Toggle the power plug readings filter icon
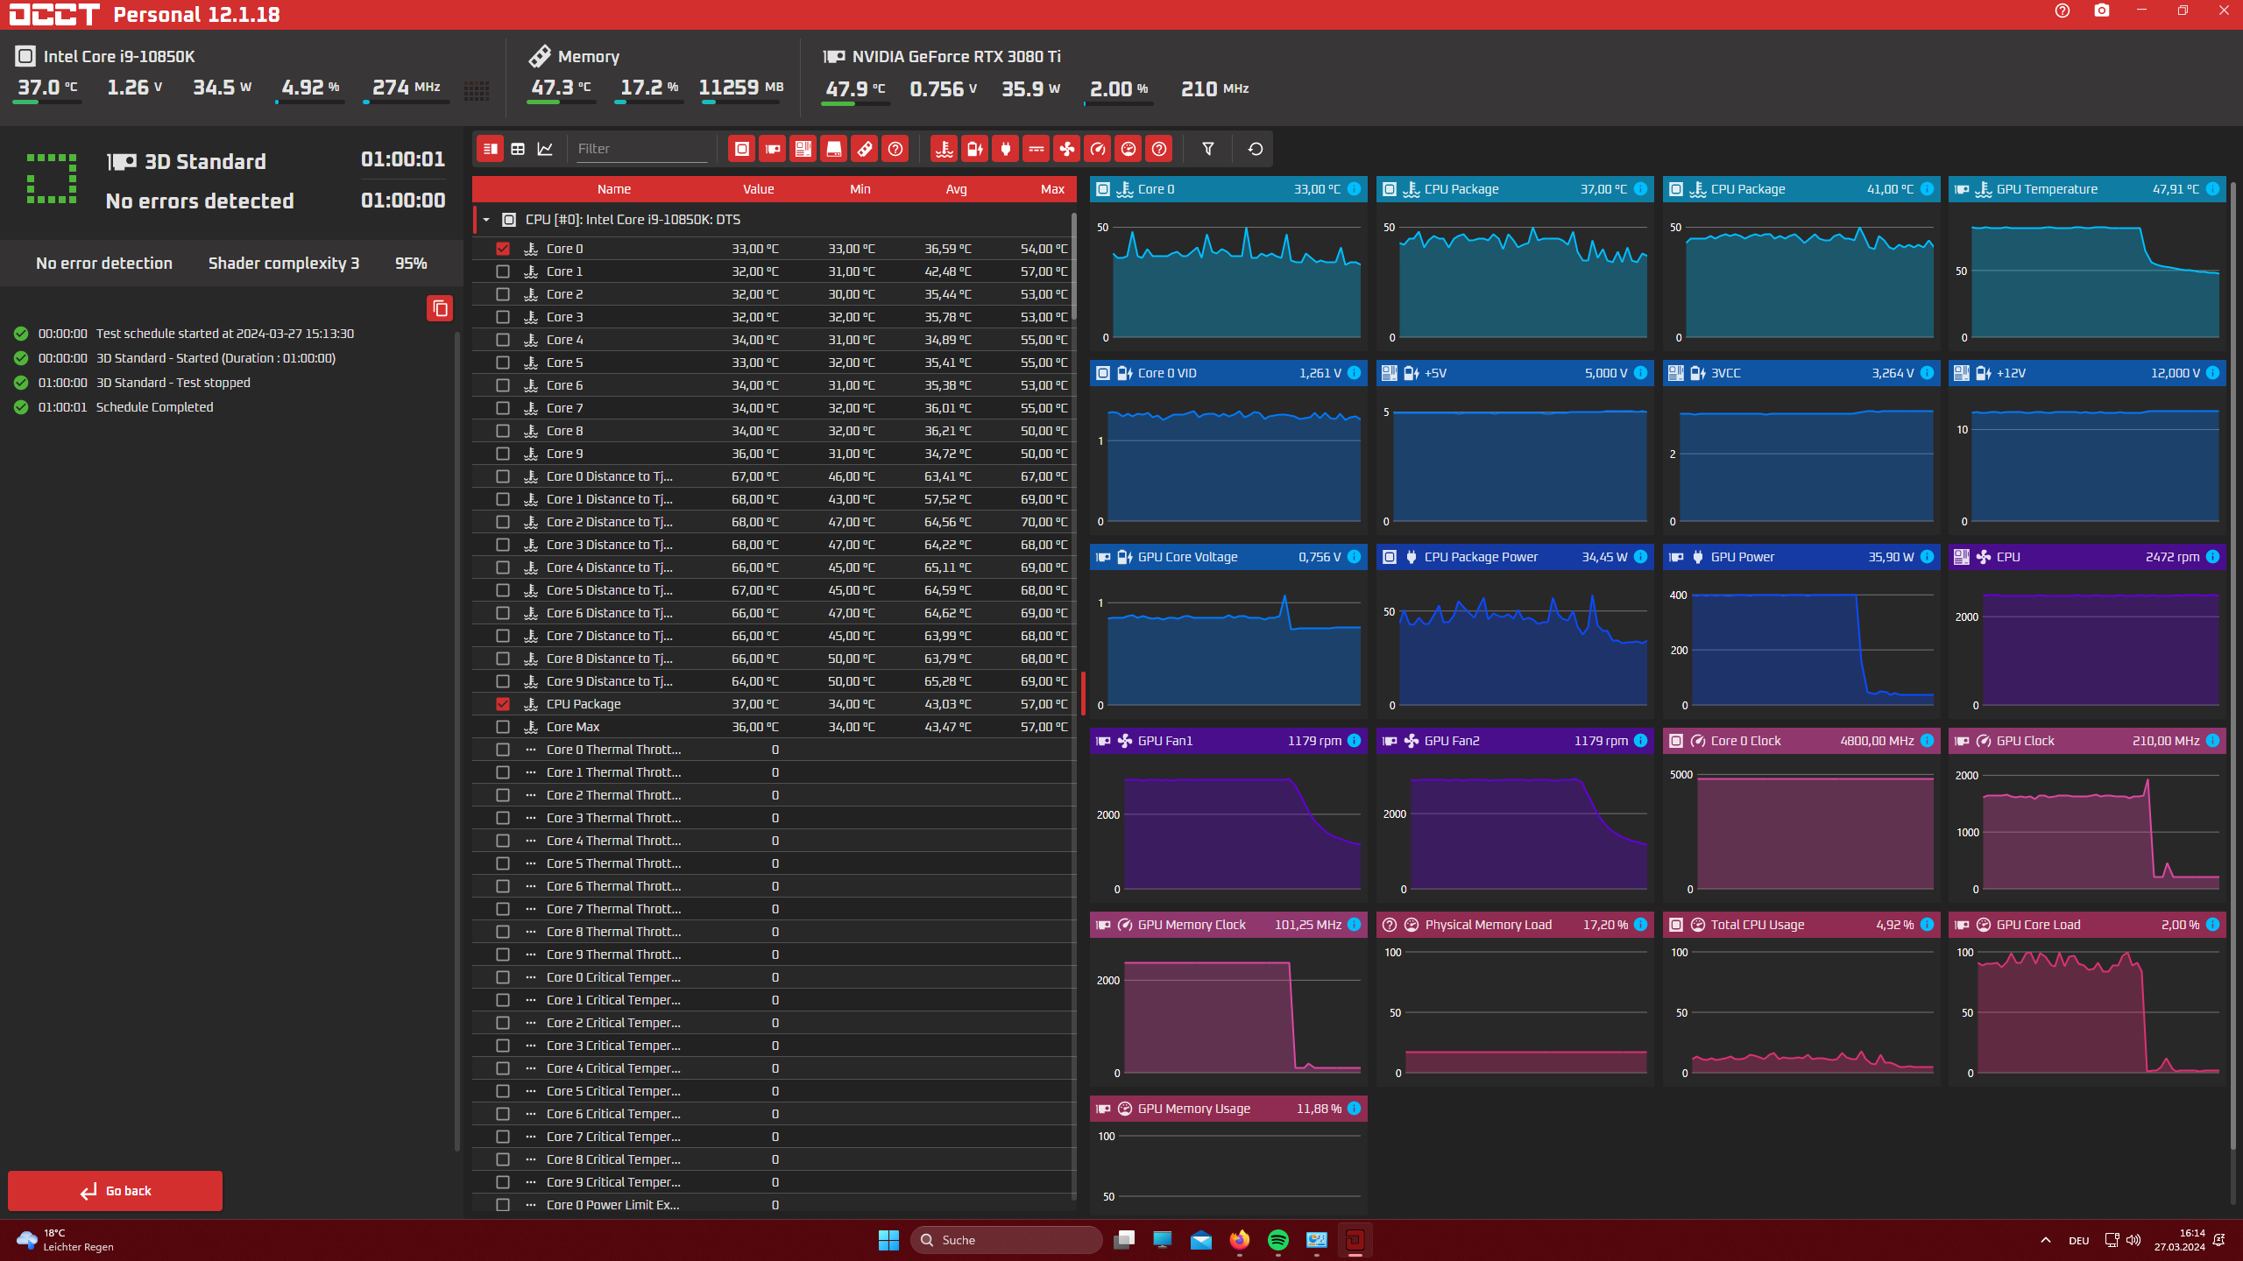 (x=1006, y=149)
